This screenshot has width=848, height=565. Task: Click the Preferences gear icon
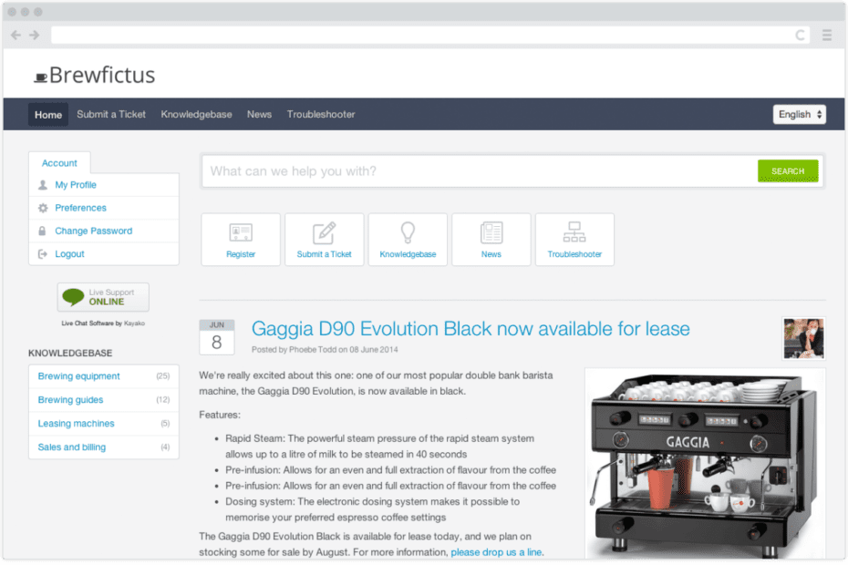[x=43, y=208]
